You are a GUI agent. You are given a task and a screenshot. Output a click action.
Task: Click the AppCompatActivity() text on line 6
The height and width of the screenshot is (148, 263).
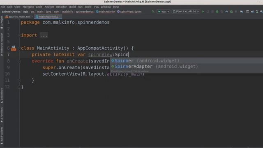click(x=103, y=48)
